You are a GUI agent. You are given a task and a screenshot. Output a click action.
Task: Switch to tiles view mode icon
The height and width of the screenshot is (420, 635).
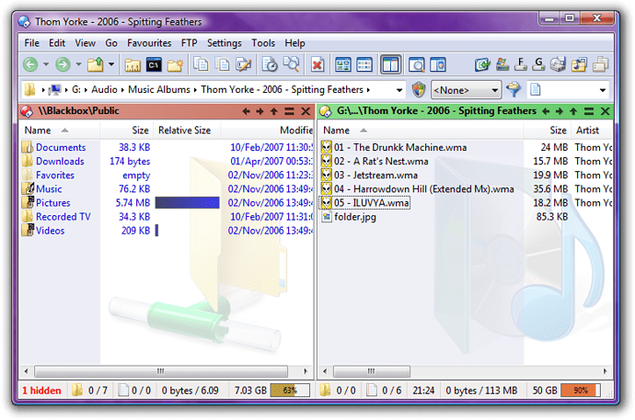(364, 64)
